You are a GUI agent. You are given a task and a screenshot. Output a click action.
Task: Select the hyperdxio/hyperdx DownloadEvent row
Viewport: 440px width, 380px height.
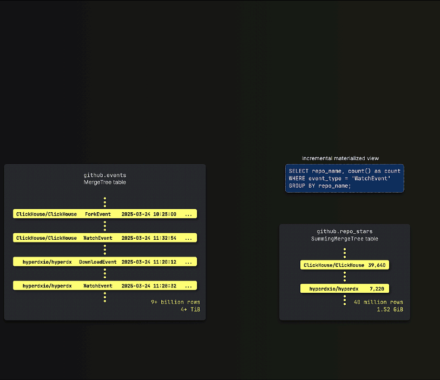(x=104, y=262)
